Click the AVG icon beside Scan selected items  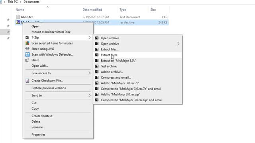27,43
